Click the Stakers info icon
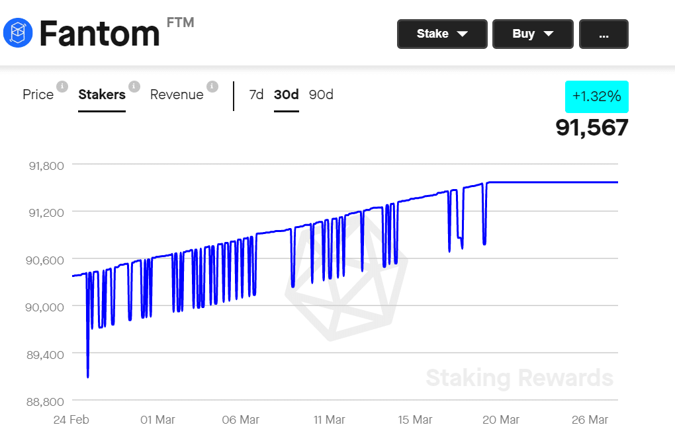 (x=135, y=86)
